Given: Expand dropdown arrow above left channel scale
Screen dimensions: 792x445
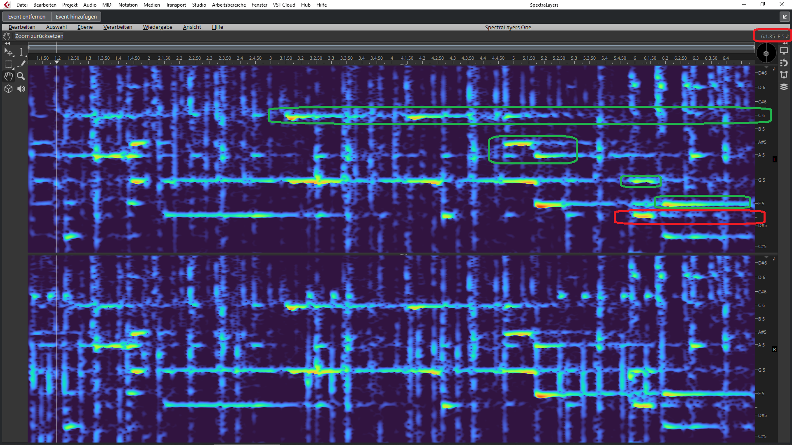Looking at the screenshot, I should coord(767,67).
